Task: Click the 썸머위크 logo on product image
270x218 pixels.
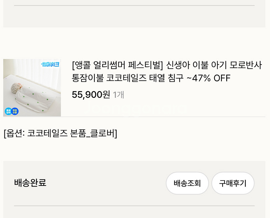Action: click(50, 65)
